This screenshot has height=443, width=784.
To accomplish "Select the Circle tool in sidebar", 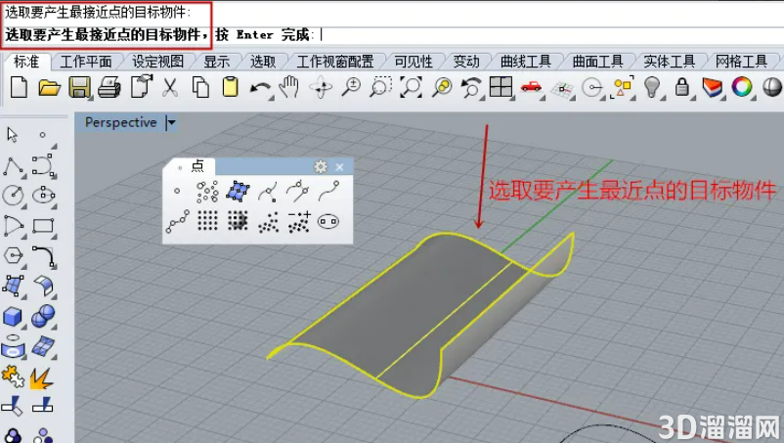I will coord(14,195).
